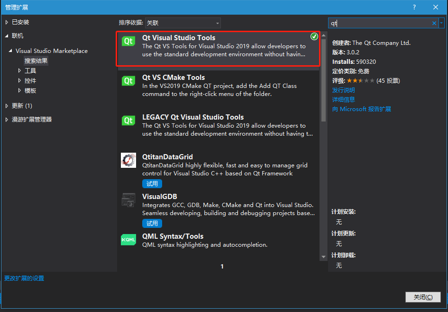The width and height of the screenshot is (448, 312).
Task: Click the 创建者 The Qt Company Ltd. text
Action: click(371, 43)
